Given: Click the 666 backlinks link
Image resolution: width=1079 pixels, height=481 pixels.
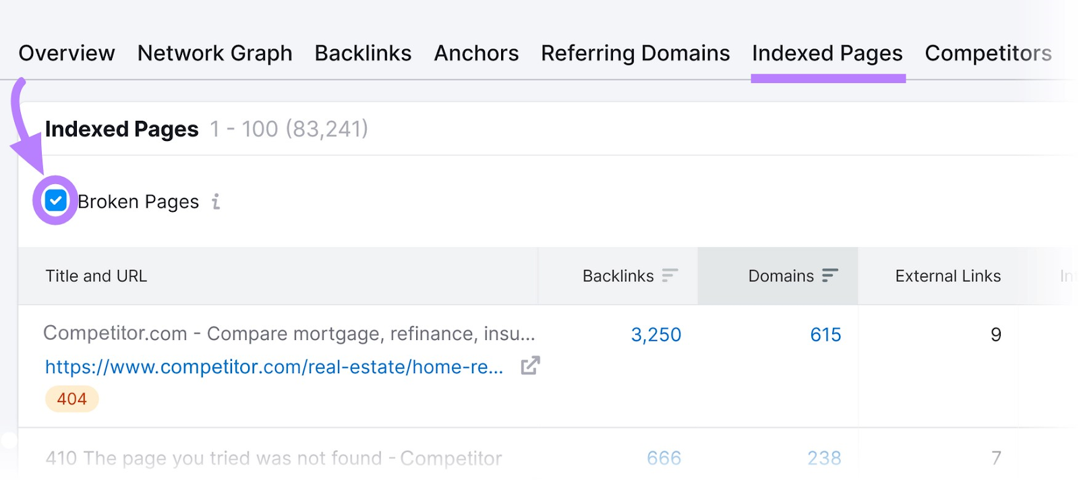Looking at the screenshot, I should coord(663,458).
